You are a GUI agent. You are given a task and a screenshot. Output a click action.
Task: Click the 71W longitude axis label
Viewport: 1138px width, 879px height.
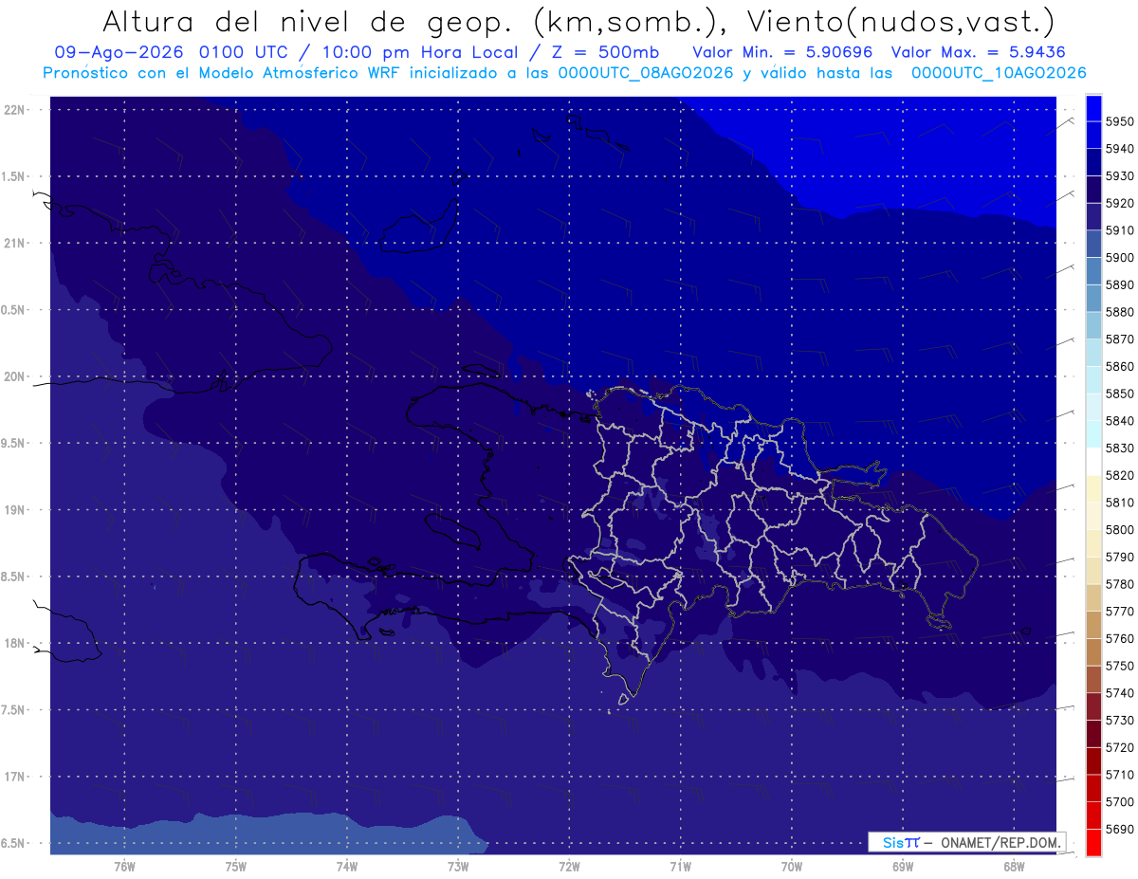(x=680, y=866)
